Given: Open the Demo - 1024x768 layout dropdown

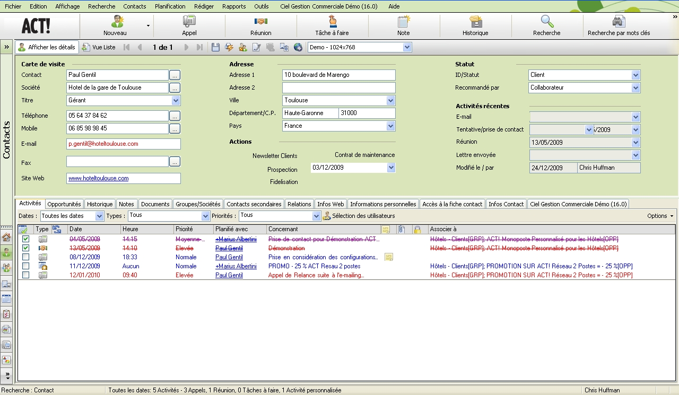Looking at the screenshot, I should click(x=407, y=47).
